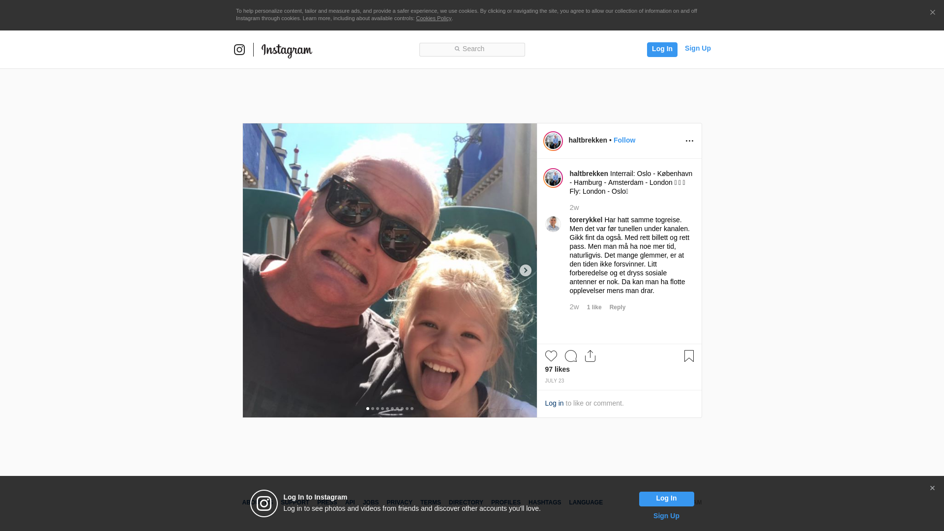Open the Cookies Policy link
This screenshot has height=531, width=944.
point(434,18)
